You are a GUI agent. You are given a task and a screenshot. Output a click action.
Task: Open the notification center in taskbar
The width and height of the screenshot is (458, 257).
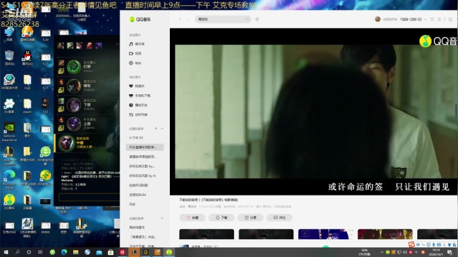(450, 252)
